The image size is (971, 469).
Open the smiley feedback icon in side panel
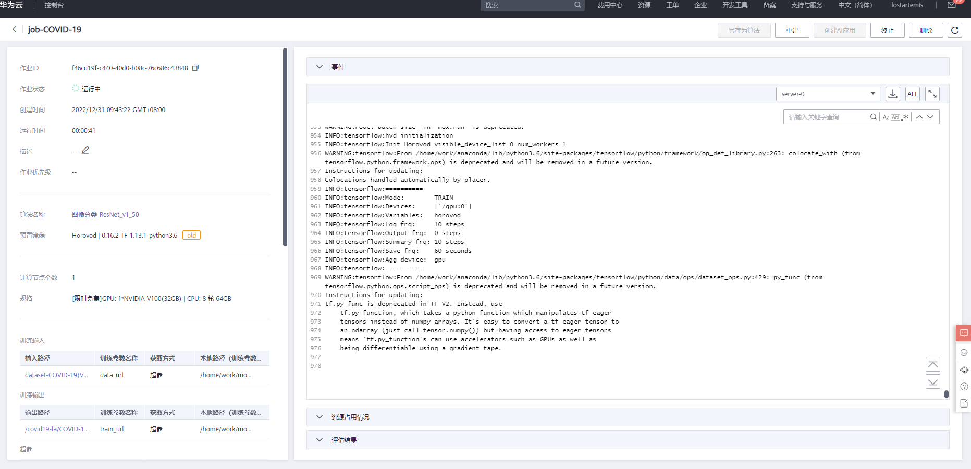(x=964, y=353)
